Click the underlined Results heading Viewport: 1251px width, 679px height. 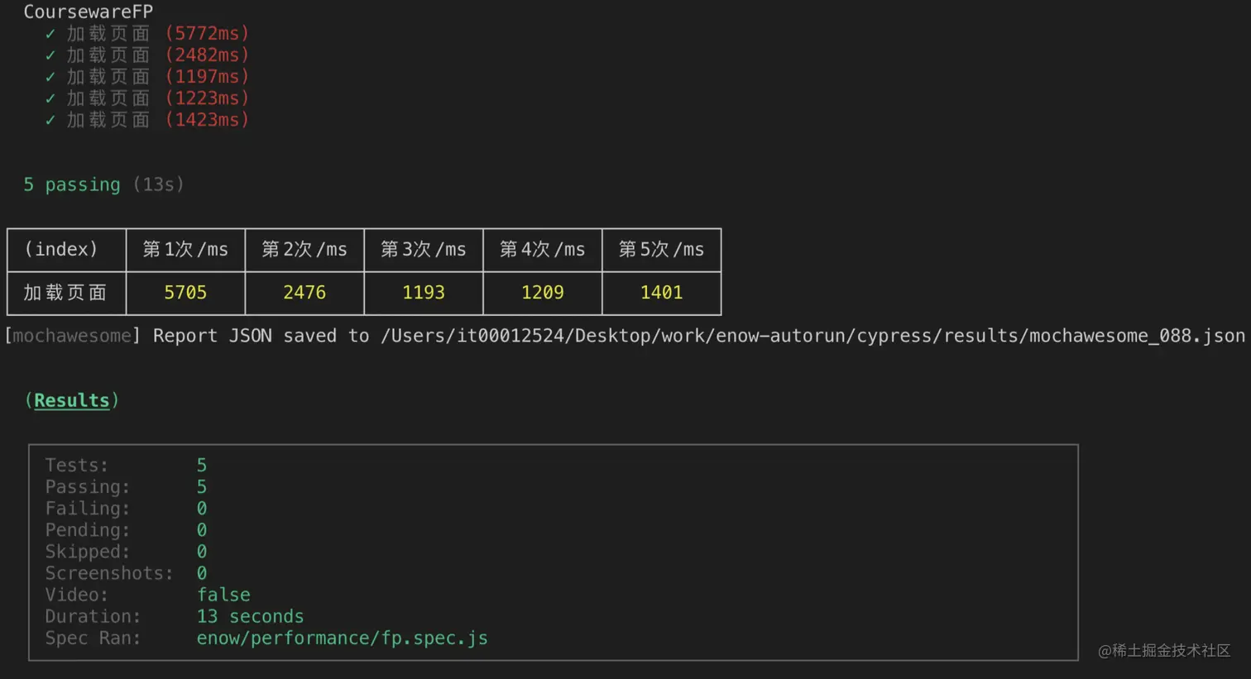(72, 400)
